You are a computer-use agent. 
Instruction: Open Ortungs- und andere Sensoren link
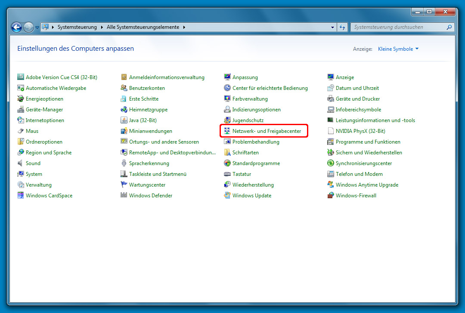[x=164, y=142]
